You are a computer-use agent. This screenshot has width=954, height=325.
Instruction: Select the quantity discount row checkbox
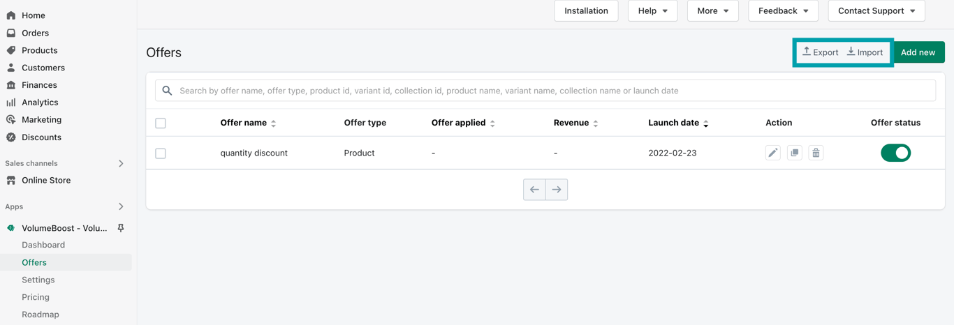pyautogui.click(x=161, y=153)
